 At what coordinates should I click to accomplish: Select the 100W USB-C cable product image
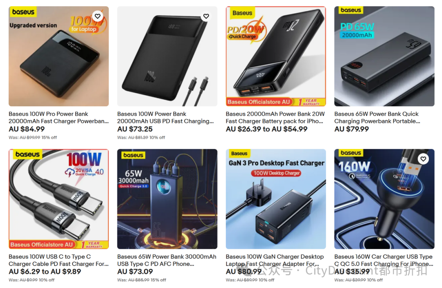(x=59, y=199)
